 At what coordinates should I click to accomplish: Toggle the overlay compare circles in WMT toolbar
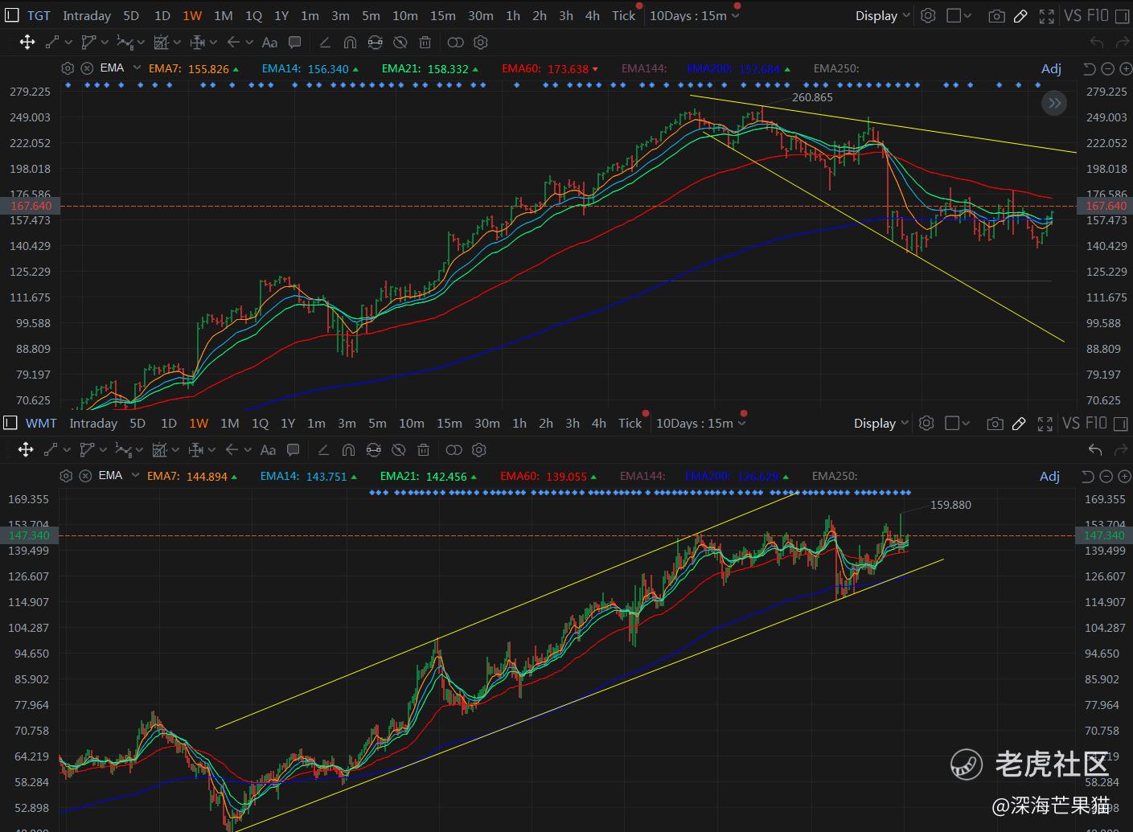(x=454, y=450)
